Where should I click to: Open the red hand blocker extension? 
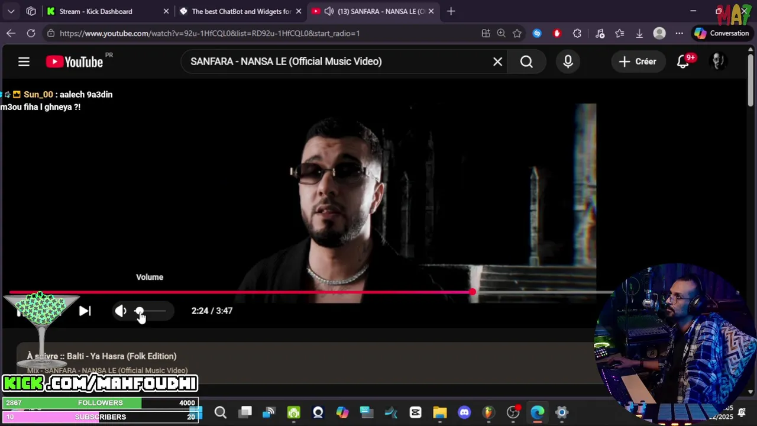point(557,33)
